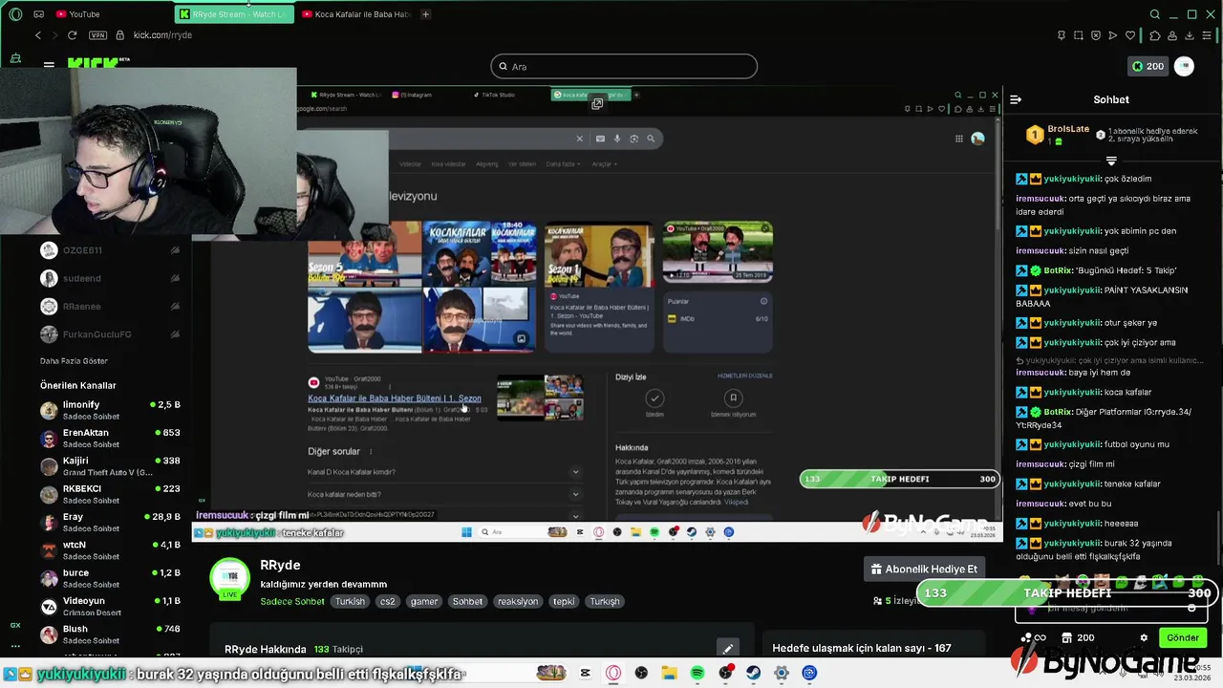Image resolution: width=1223 pixels, height=688 pixels.
Task: Open the Kick hamburger menu
Action: click(x=49, y=65)
